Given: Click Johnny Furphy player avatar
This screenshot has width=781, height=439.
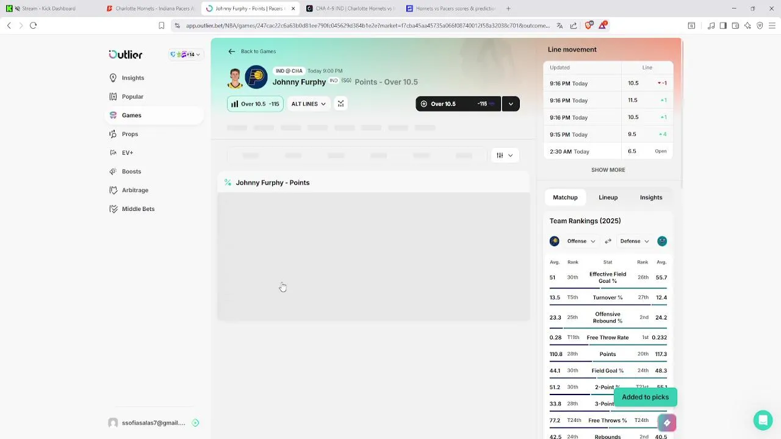Looking at the screenshot, I should pyautogui.click(x=235, y=78).
